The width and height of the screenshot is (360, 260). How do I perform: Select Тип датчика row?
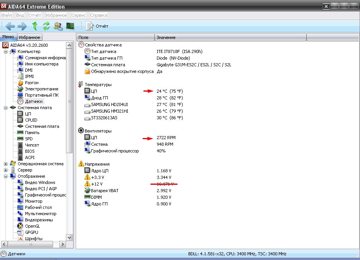click(x=144, y=51)
